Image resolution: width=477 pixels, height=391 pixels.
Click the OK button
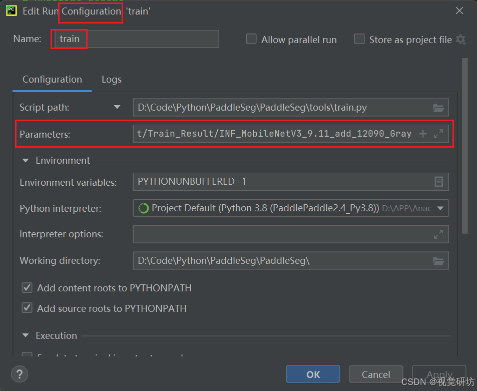pos(313,373)
